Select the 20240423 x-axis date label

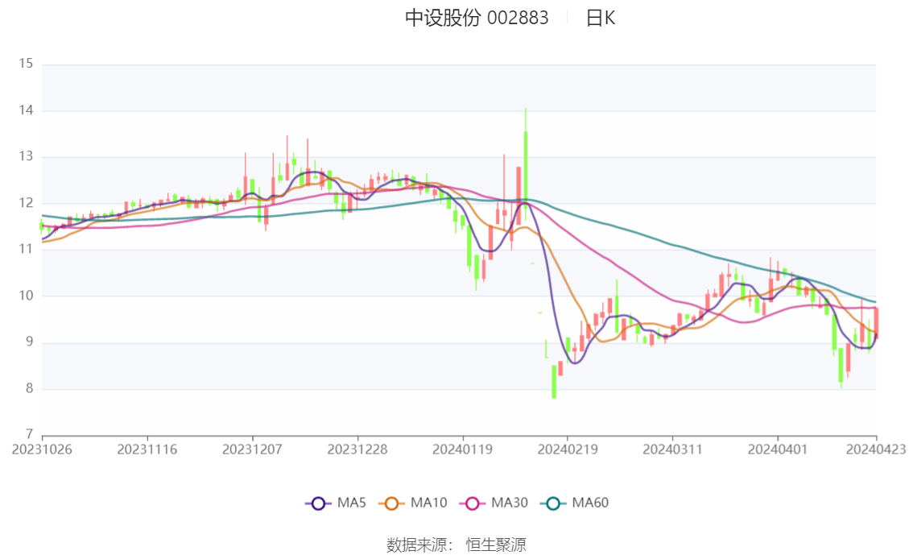(876, 449)
